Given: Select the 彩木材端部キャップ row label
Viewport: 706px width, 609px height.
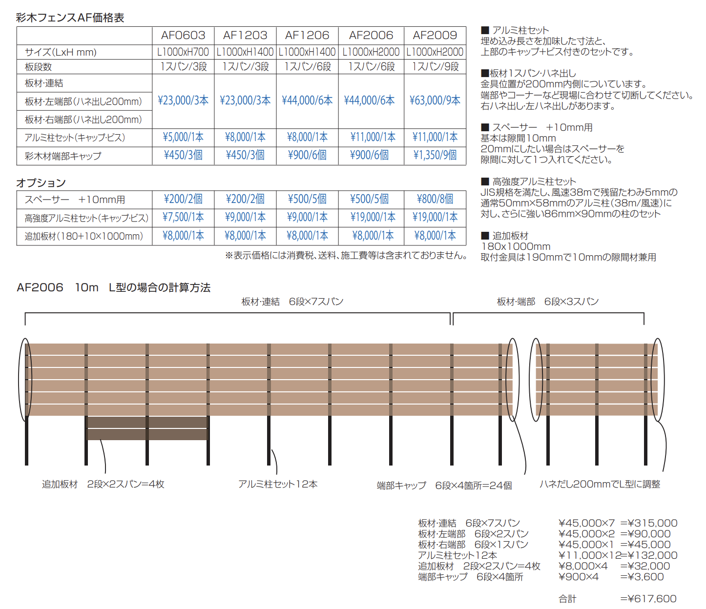Looking at the screenshot, I should [x=63, y=156].
